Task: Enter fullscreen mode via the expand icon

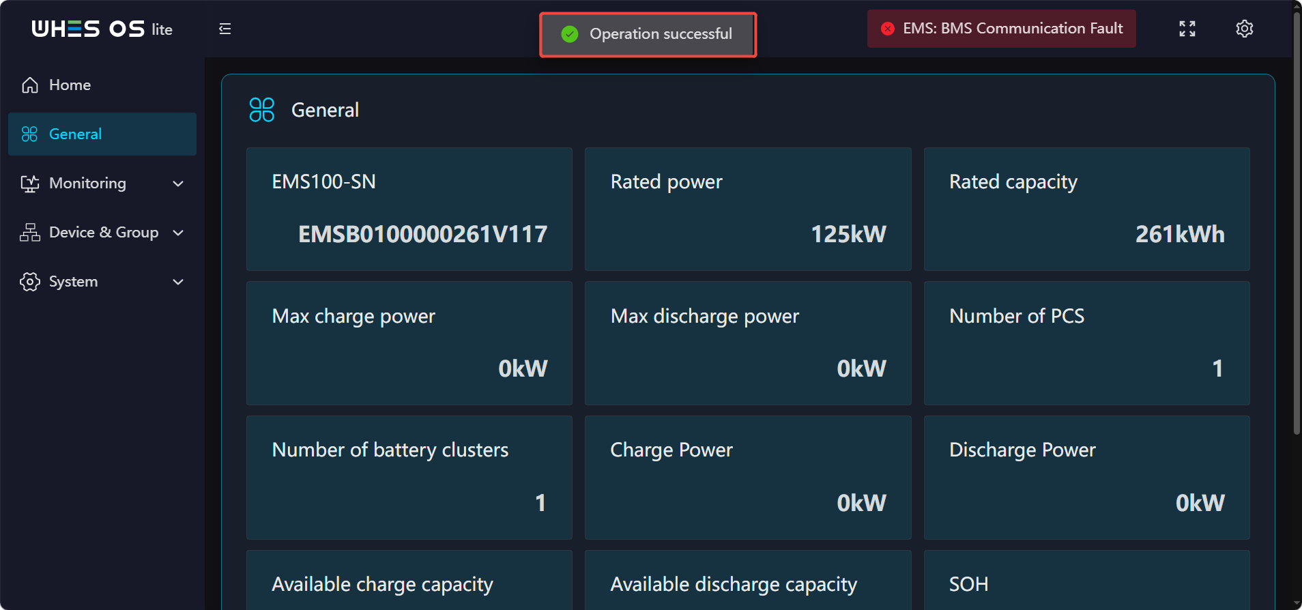Action: click(1187, 29)
